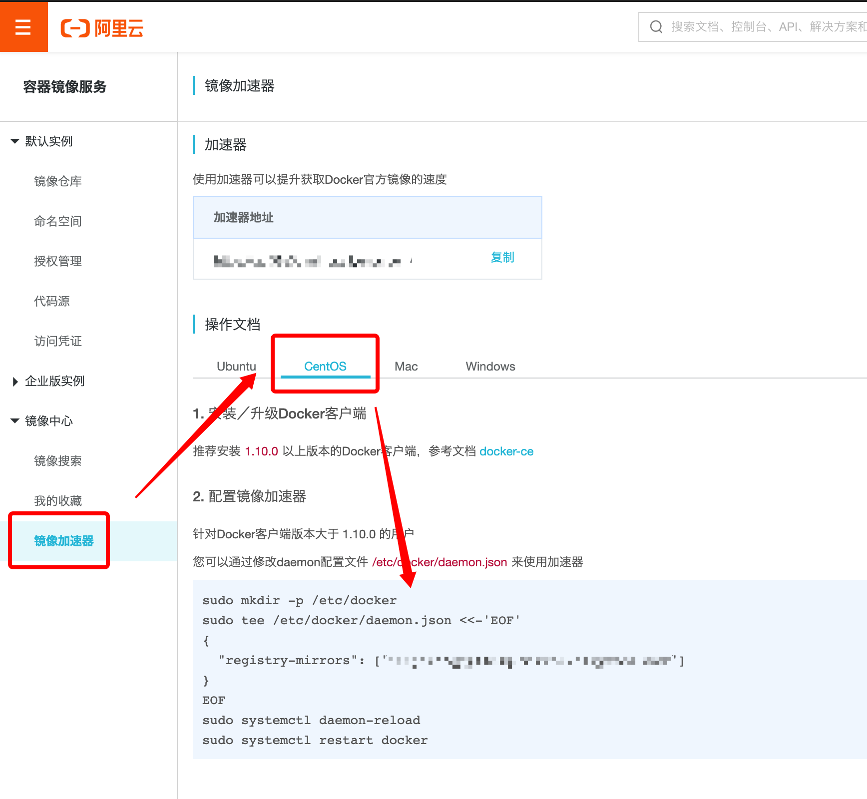Click the 1.10.0 version text in red

(x=261, y=451)
